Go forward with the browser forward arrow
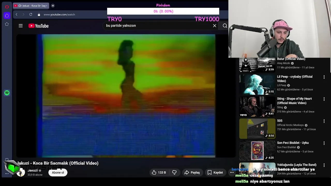The width and height of the screenshot is (331, 186). tap(23, 14)
